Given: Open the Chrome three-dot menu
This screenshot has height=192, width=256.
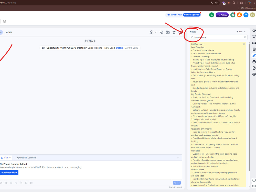Looking at the screenshot, I should point(254,3).
